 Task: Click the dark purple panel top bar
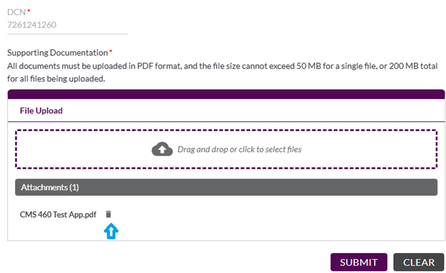(226, 94)
